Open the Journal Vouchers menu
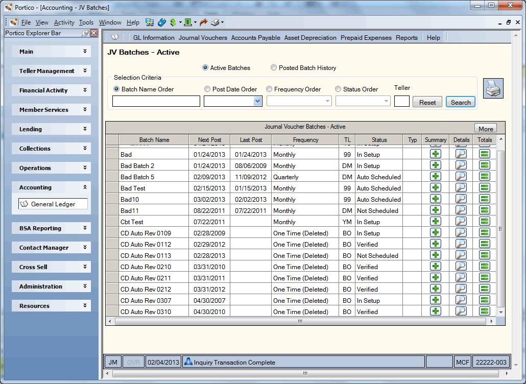Viewport: 526px width, 384px height. click(203, 38)
